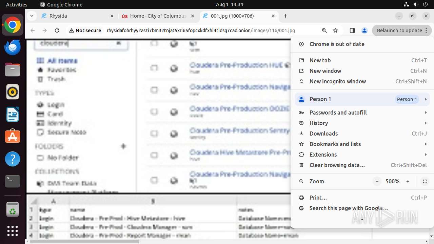434x244 pixels.
Task: Enter fullscreen via the zoom row icon
Action: coord(425,181)
